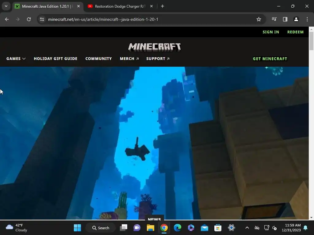Switch to the Restoration Dodge Charger tab
This screenshot has width=314, height=235.
(x=120, y=6)
